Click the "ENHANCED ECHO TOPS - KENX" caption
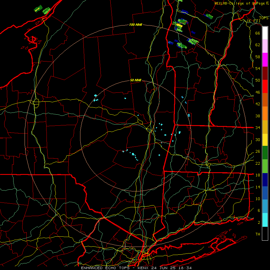This screenshot has width=270, height=270. tap(115, 268)
